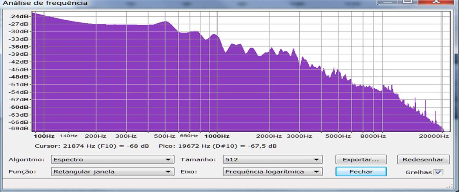Click the 300Hz axis label
Viewport: 459px width, 192px height.
(126, 136)
